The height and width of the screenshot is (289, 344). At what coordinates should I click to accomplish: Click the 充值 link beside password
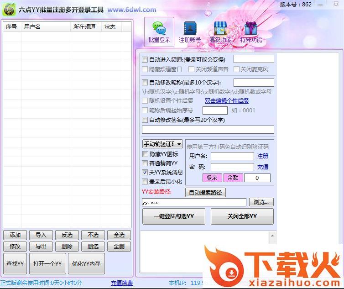pyautogui.click(x=263, y=167)
